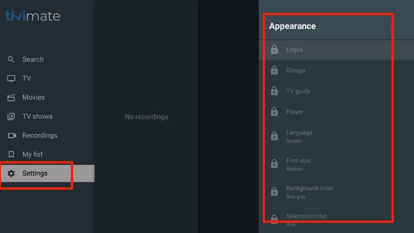The image size is (414, 233).
Task: Select Movies in the sidebar
Action: [34, 98]
